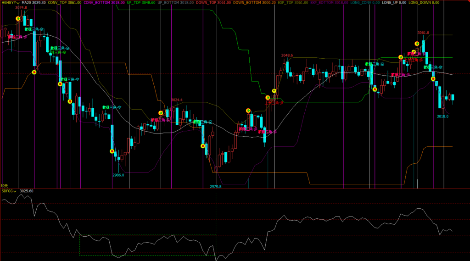The image size is (470, 261).
Task: Click the 10天 period label
Action: click(5, 185)
